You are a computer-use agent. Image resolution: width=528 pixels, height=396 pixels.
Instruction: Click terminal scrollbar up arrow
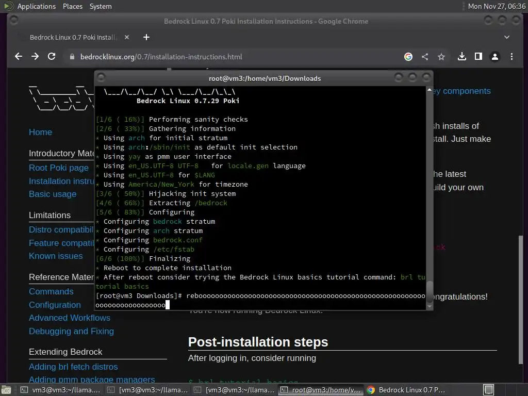tap(430, 90)
